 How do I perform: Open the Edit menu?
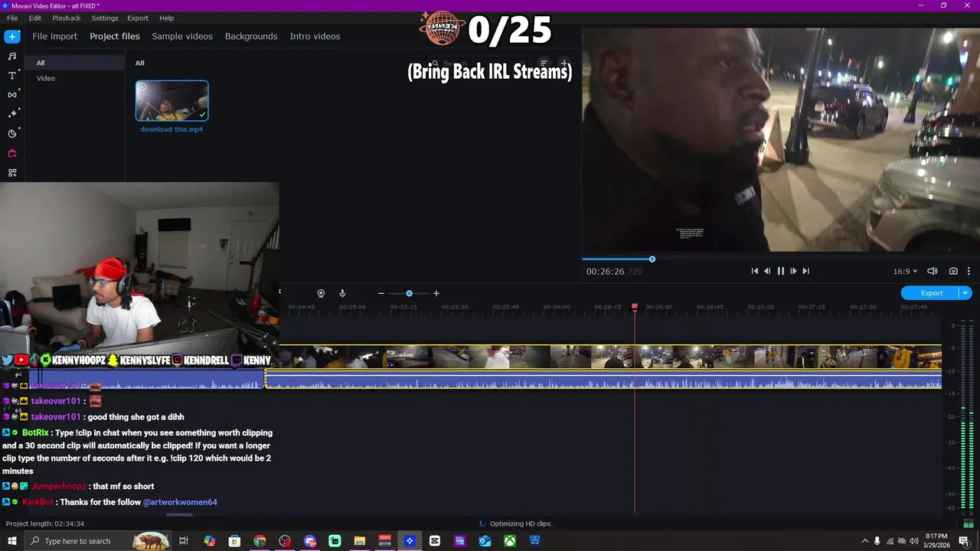pyautogui.click(x=35, y=18)
